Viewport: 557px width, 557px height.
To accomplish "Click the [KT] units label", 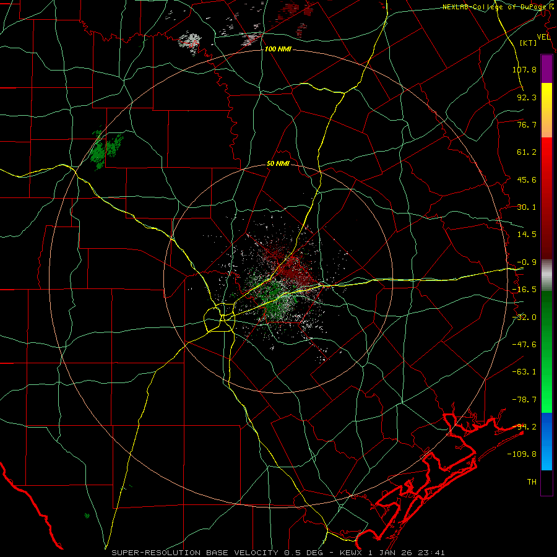I will (x=529, y=43).
